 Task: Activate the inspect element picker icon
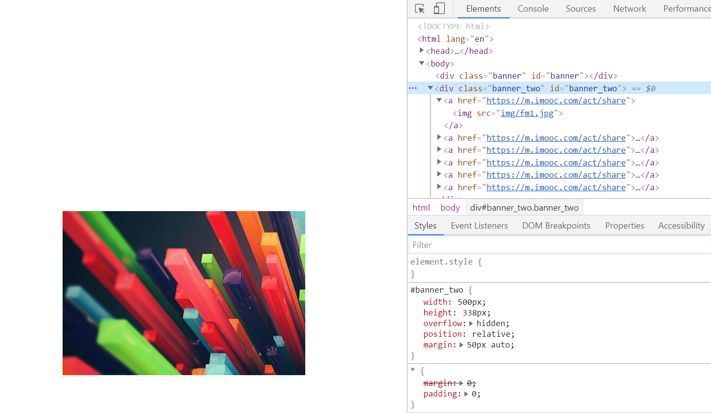[420, 9]
